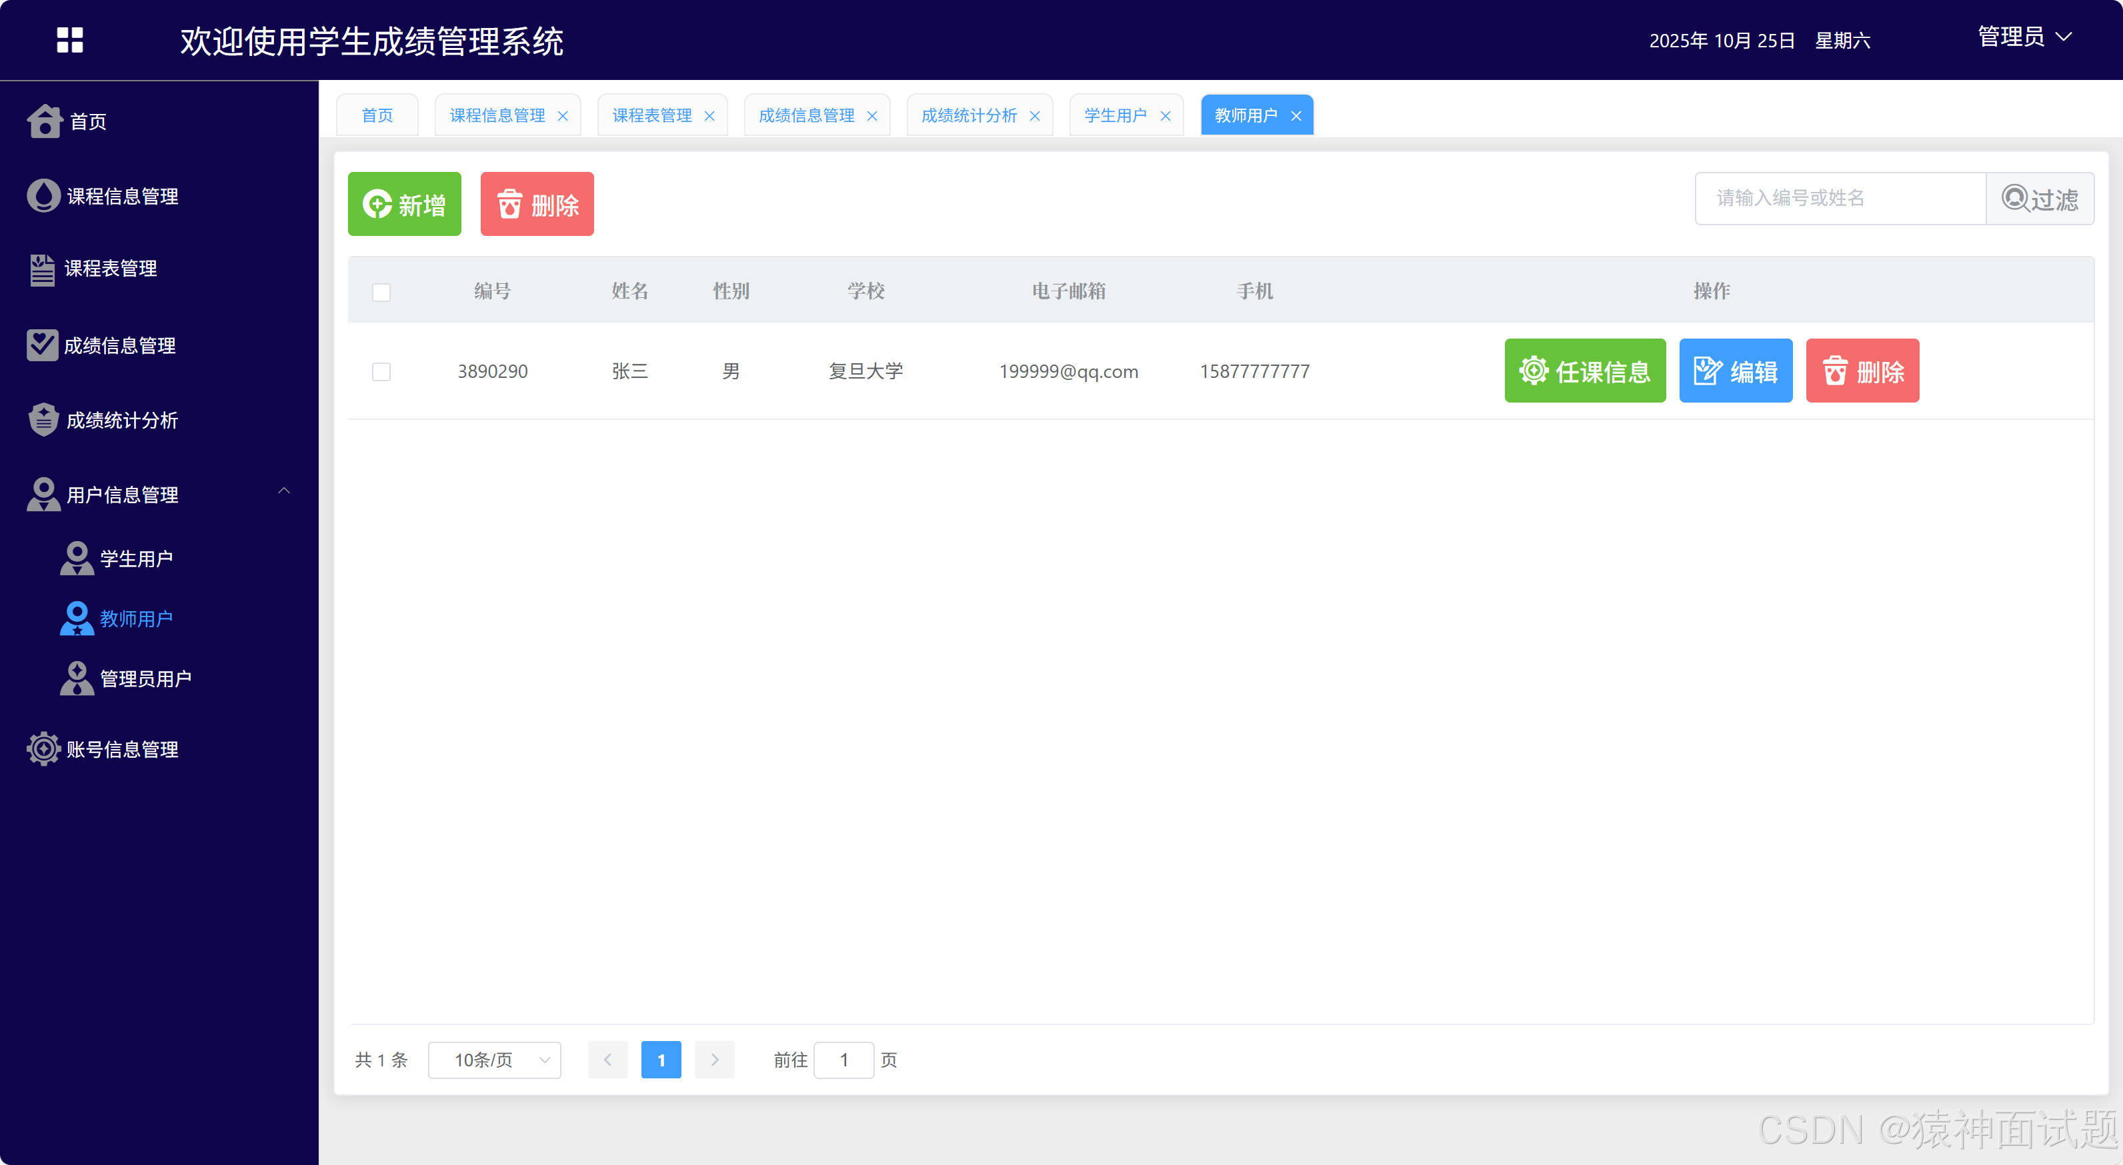Select the 学生用户 user icon in sidebar
The width and height of the screenshot is (2123, 1165).
pyautogui.click(x=77, y=557)
